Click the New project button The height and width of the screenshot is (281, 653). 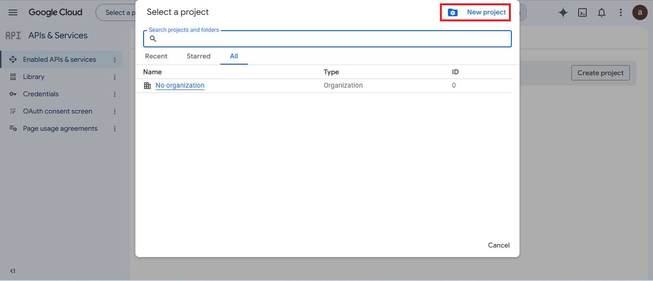coord(475,12)
